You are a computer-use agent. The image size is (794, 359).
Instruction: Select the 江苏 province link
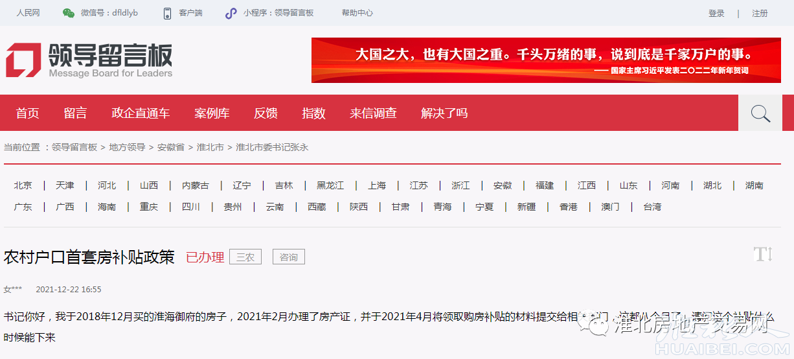tap(419, 185)
